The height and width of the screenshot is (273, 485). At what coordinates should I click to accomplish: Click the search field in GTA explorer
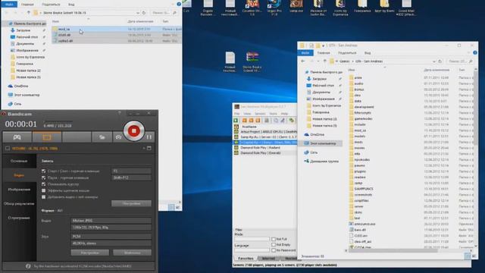pos(459,61)
